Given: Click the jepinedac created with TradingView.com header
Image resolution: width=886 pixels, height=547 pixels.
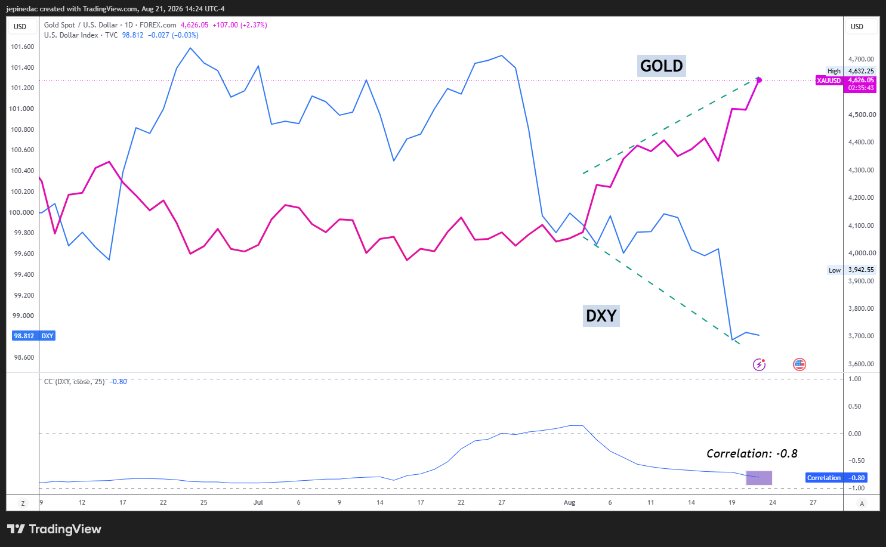Looking at the screenshot, I should (x=115, y=9).
